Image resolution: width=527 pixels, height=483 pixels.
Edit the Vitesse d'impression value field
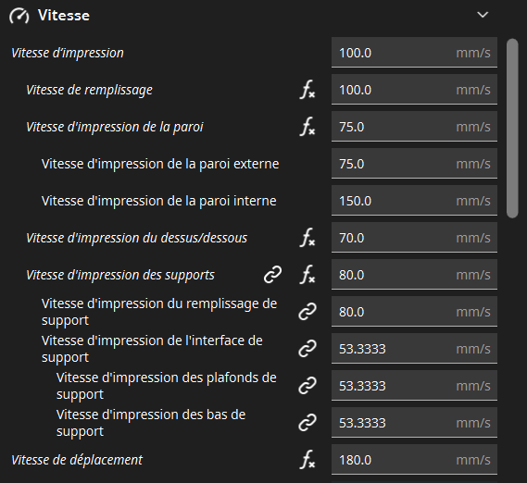click(x=414, y=53)
